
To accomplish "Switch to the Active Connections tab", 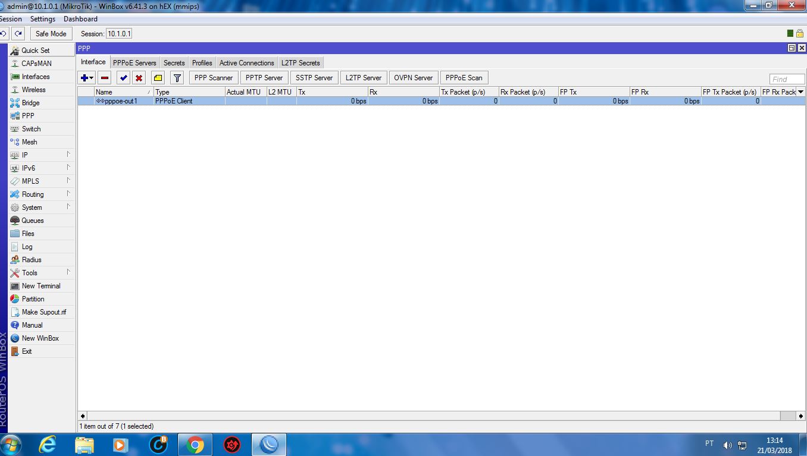I will pos(247,63).
